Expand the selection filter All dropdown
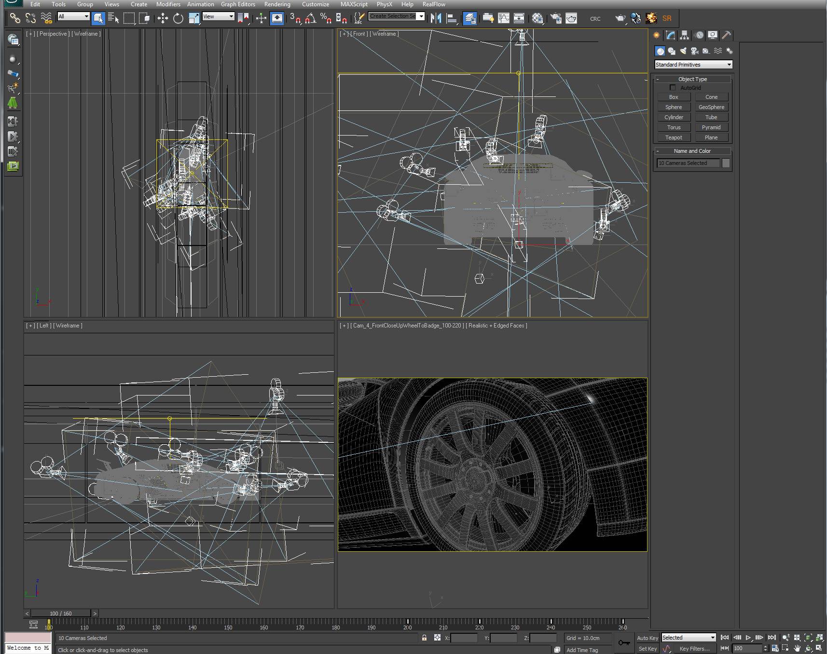Viewport: 827px width, 654px height. (73, 16)
